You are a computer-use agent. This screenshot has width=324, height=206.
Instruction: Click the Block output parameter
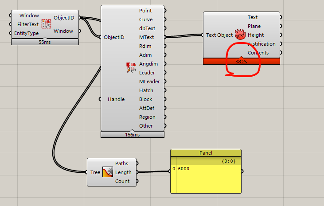(146, 99)
